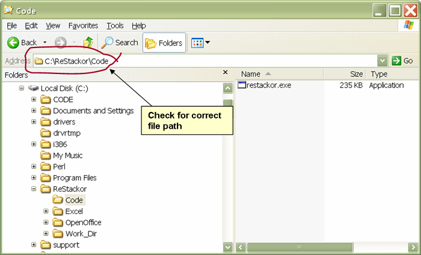This screenshot has width=421, height=255.
Task: Expand the drivers folder node
Action: pyautogui.click(x=34, y=122)
